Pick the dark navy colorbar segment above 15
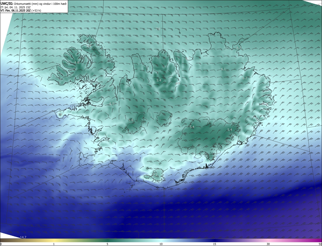 pos(215,240)
